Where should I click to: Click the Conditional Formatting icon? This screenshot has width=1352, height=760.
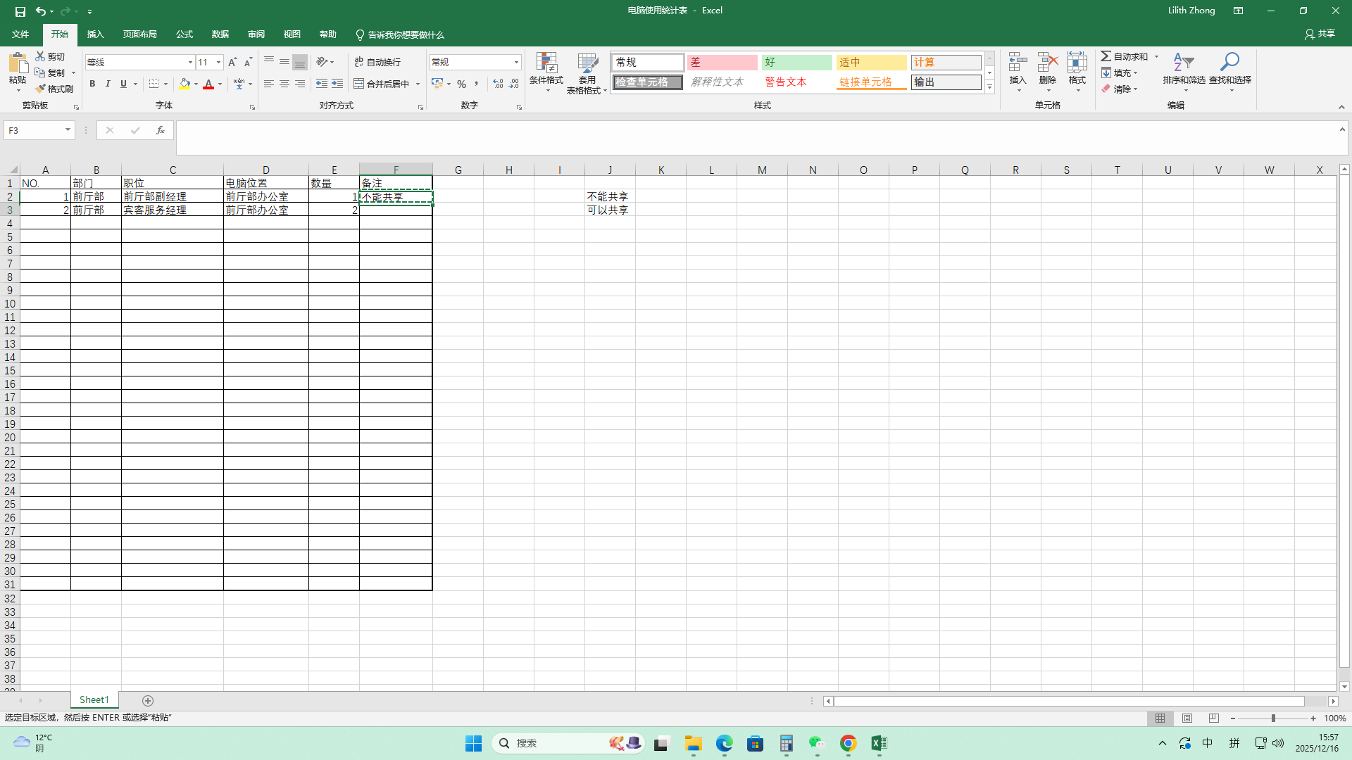point(546,64)
